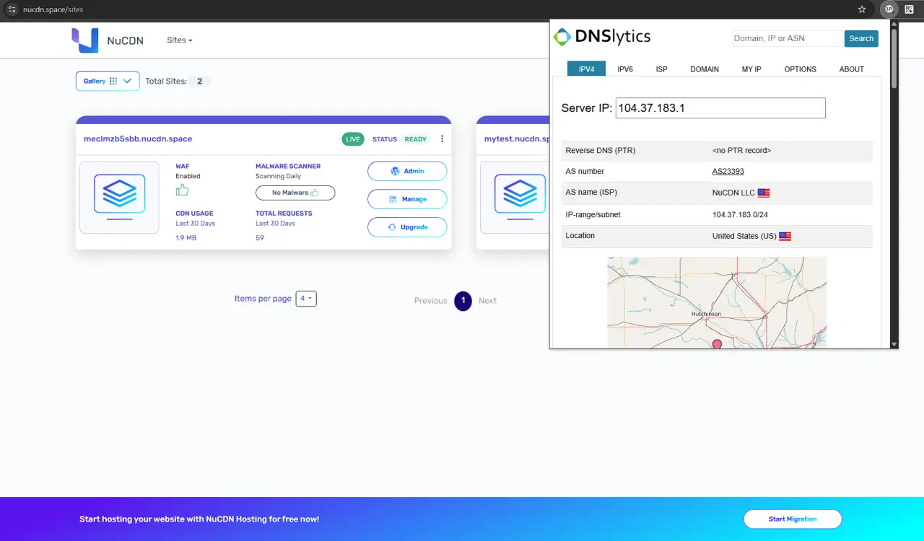Click the DNSlytics popup vertical scrollbar
The width and height of the screenshot is (924, 541).
894,59
